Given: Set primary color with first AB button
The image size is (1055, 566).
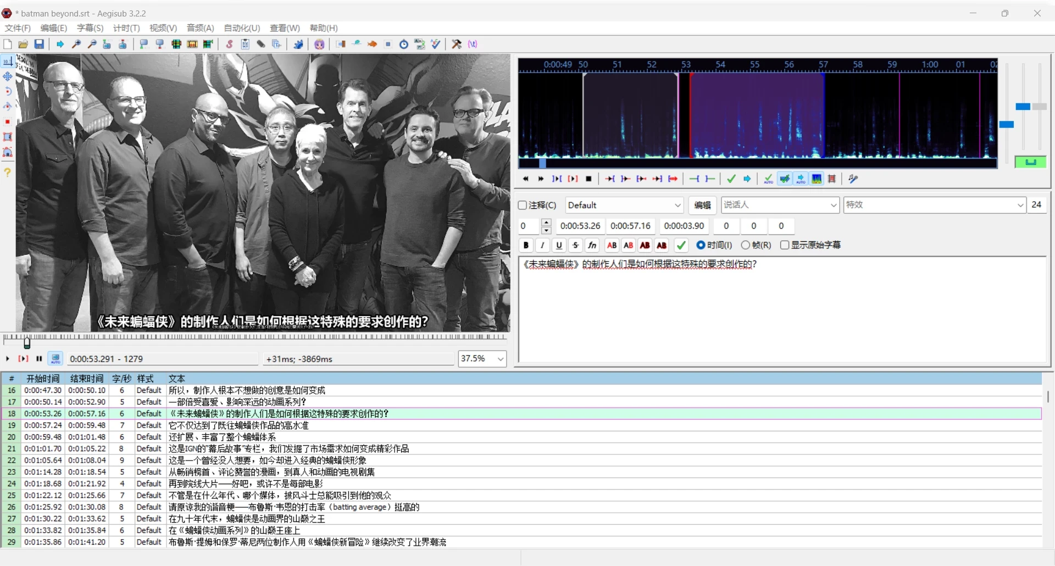Looking at the screenshot, I should pyautogui.click(x=612, y=245).
